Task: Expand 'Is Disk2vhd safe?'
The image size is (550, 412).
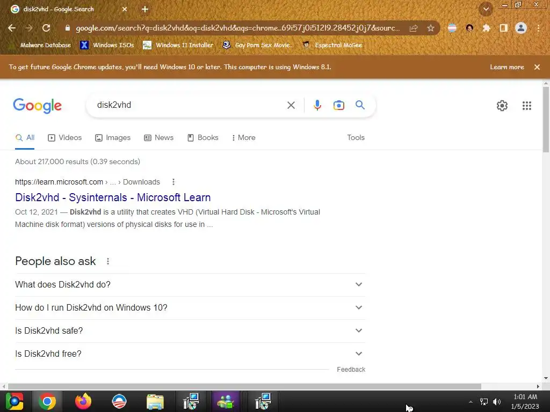Action: tap(190, 330)
